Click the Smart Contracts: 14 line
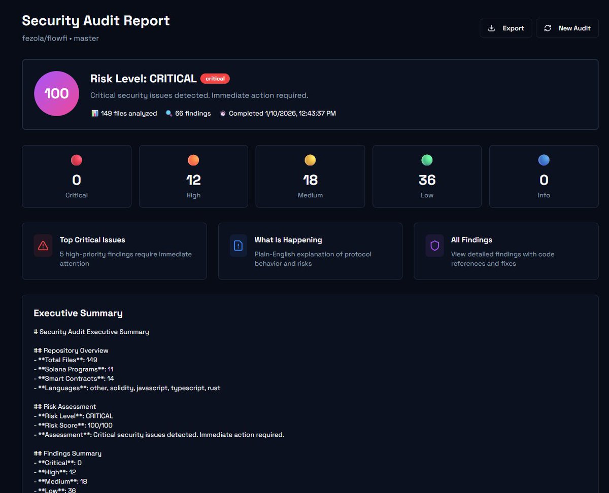The image size is (609, 493). point(74,378)
